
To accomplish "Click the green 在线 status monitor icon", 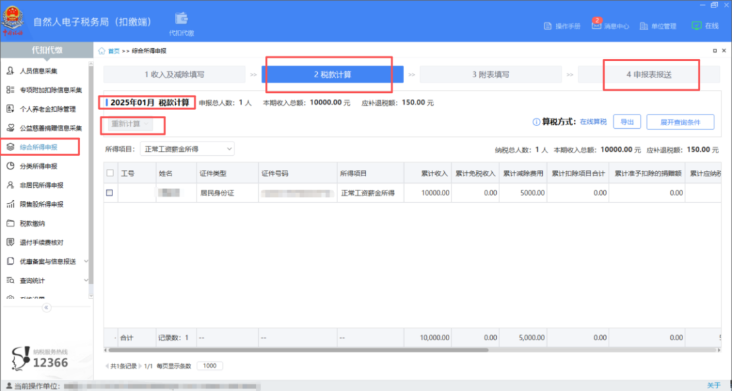I will 696,26.
